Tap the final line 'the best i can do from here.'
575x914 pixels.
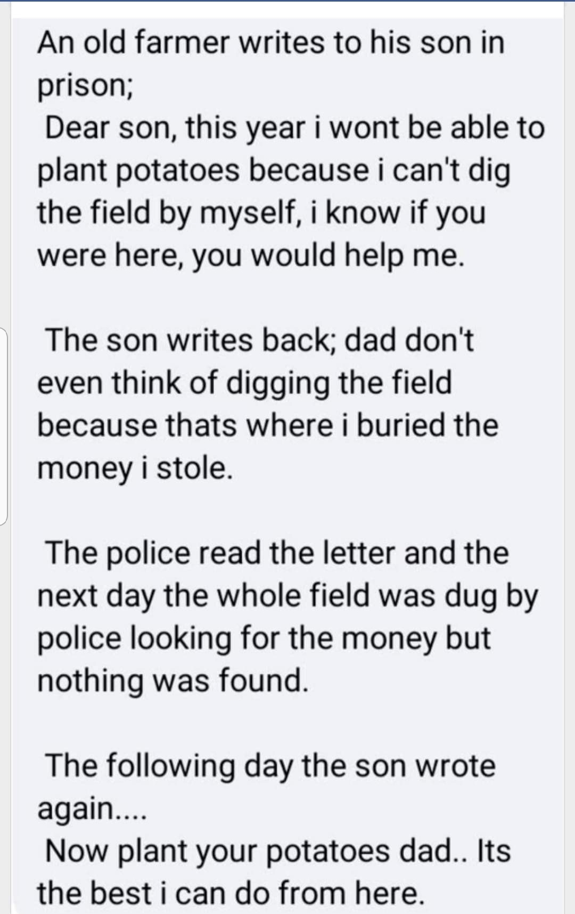tap(231, 893)
